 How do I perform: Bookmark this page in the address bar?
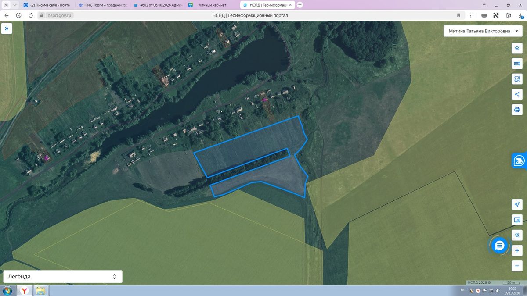pos(458,15)
